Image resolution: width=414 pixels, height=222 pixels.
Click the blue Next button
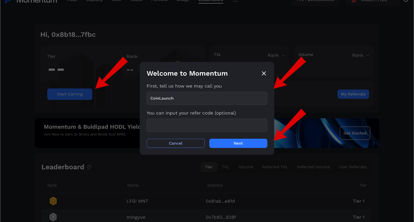(238, 143)
